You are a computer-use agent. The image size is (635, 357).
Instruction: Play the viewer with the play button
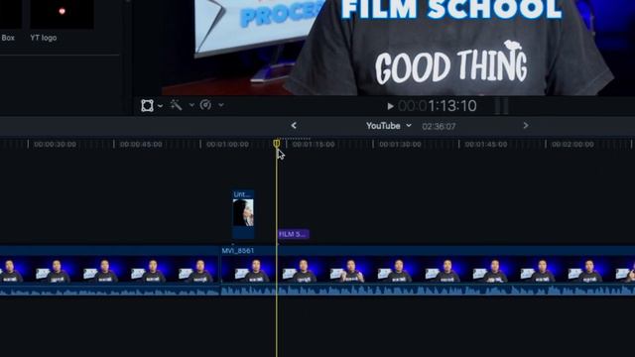(x=390, y=106)
